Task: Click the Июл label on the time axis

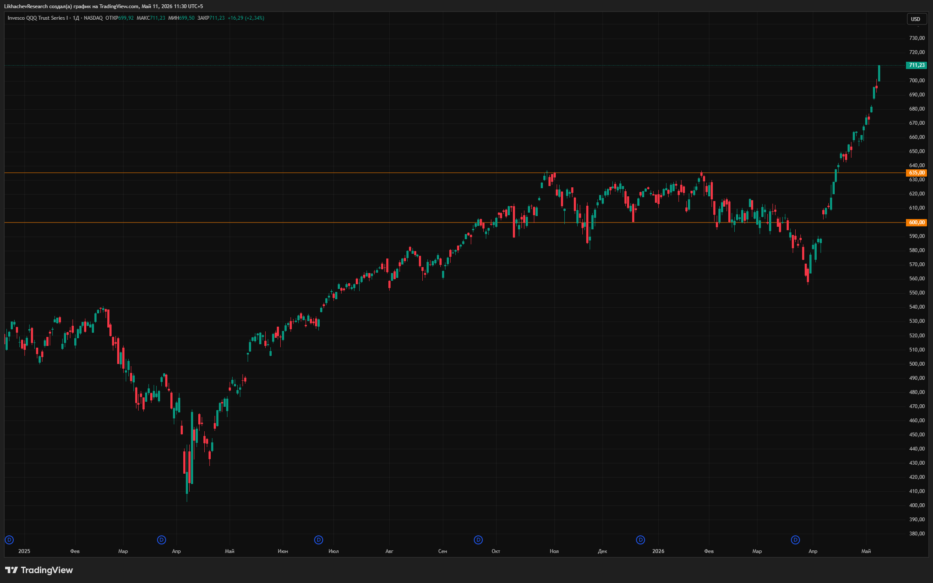Action: [333, 551]
